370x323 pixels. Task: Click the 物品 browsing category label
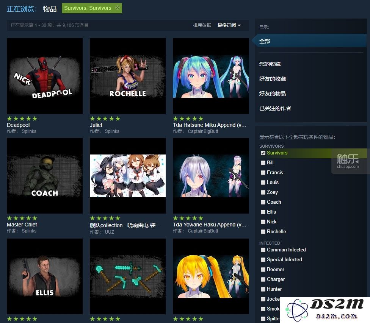[x=50, y=9]
